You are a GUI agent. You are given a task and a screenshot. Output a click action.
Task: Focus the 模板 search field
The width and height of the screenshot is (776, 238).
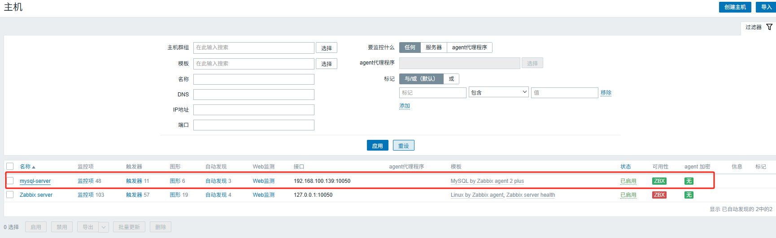tap(254, 64)
